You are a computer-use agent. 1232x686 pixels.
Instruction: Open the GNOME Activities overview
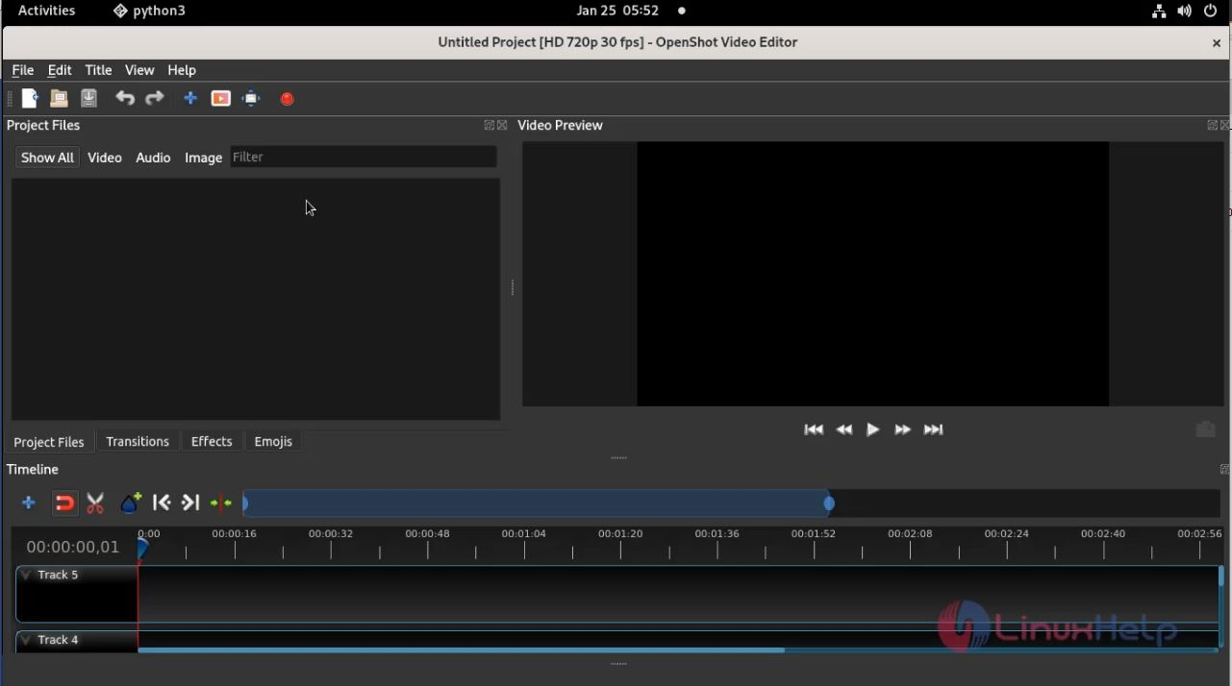coord(46,11)
